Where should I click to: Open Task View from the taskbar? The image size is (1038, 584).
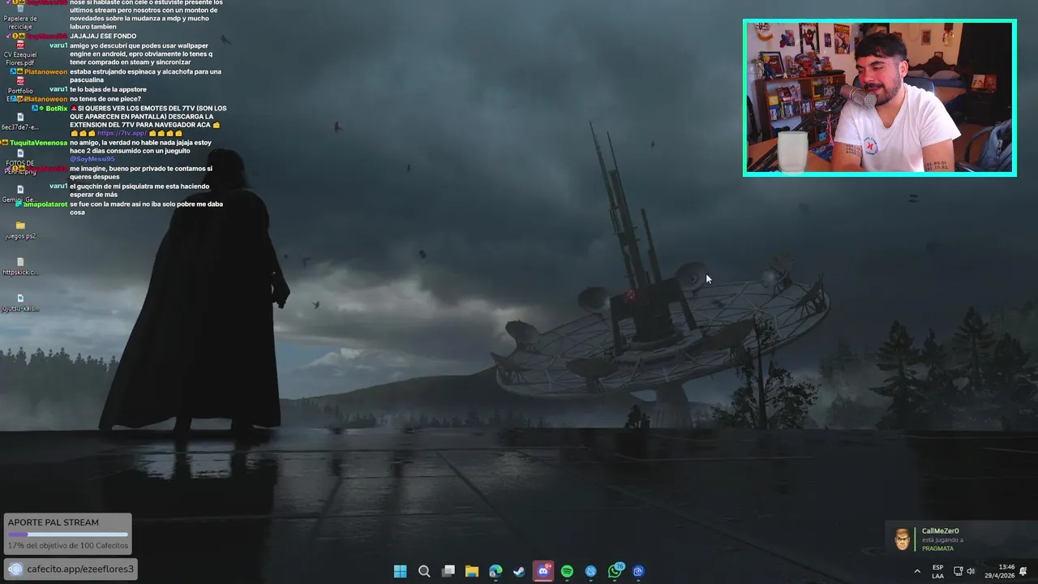[x=448, y=571]
